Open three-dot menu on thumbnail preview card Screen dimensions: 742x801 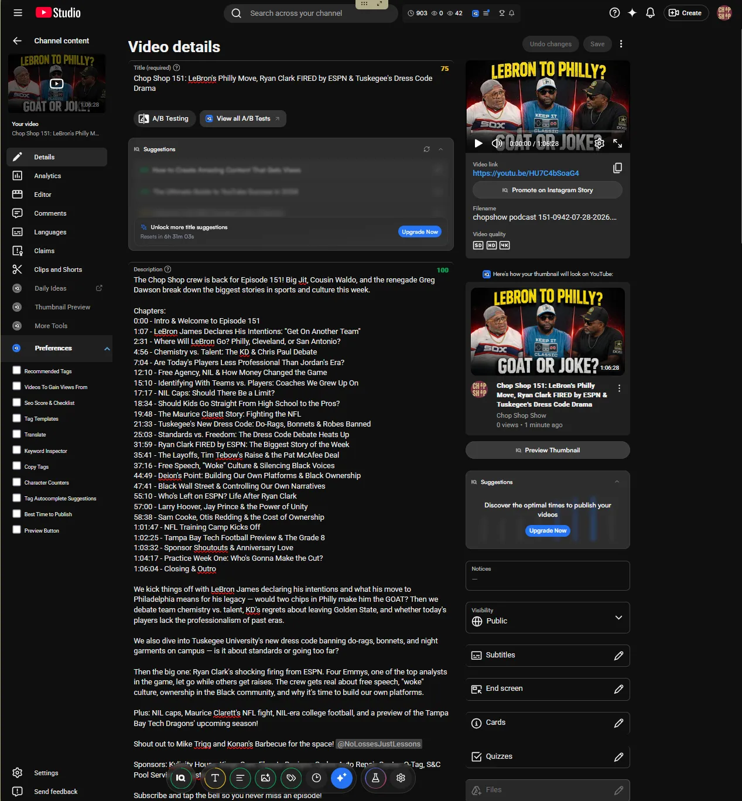tap(619, 388)
